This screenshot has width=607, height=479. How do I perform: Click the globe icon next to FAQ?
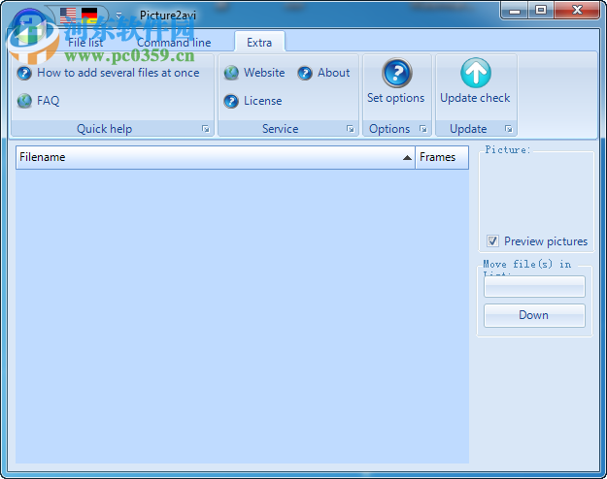pyautogui.click(x=24, y=101)
